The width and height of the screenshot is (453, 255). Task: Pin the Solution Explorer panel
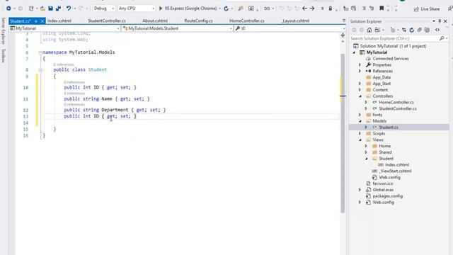(440, 21)
